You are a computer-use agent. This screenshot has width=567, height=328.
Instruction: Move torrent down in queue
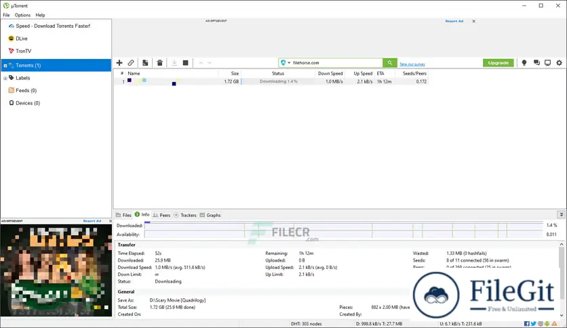(x=210, y=63)
